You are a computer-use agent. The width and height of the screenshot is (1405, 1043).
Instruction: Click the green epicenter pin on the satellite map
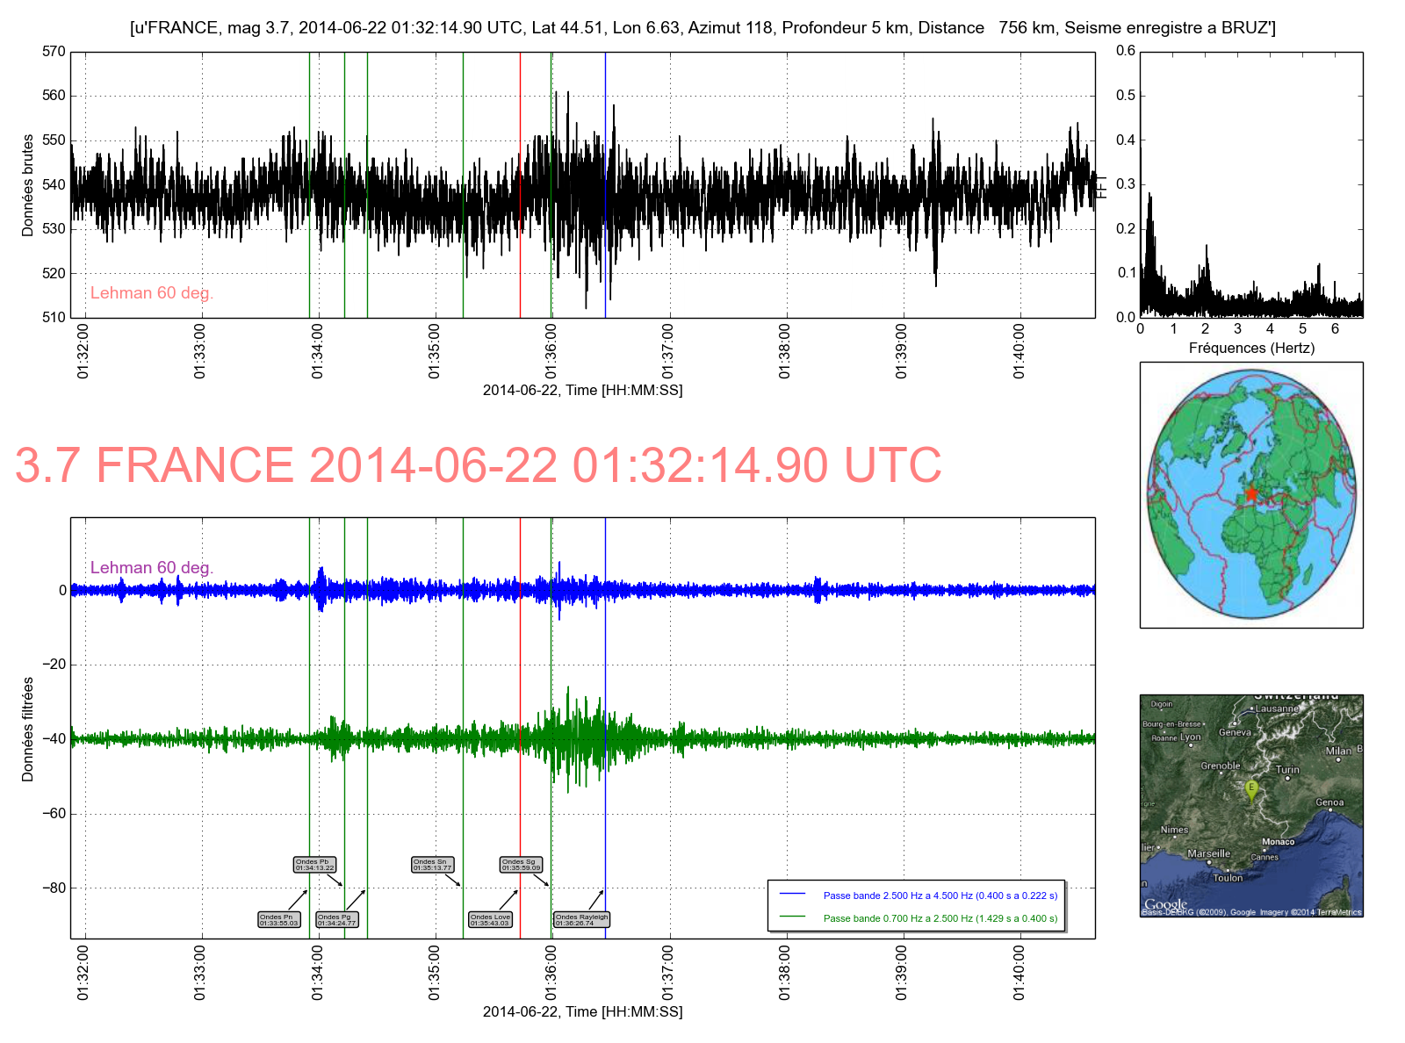coord(1252,788)
